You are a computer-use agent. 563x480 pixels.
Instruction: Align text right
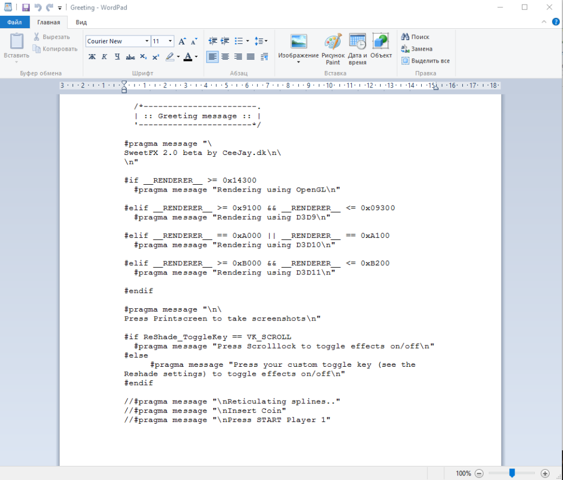click(x=238, y=57)
